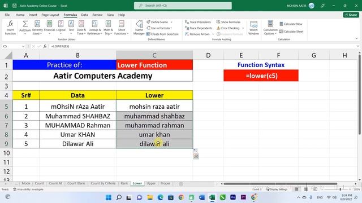
Task: Click Create from Selection
Action: (162, 34)
